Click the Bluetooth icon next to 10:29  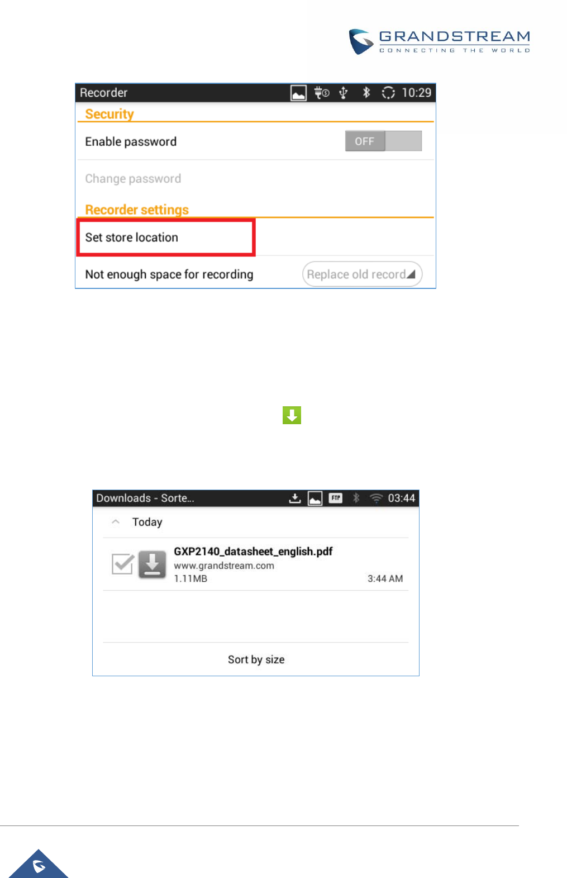[x=366, y=92]
